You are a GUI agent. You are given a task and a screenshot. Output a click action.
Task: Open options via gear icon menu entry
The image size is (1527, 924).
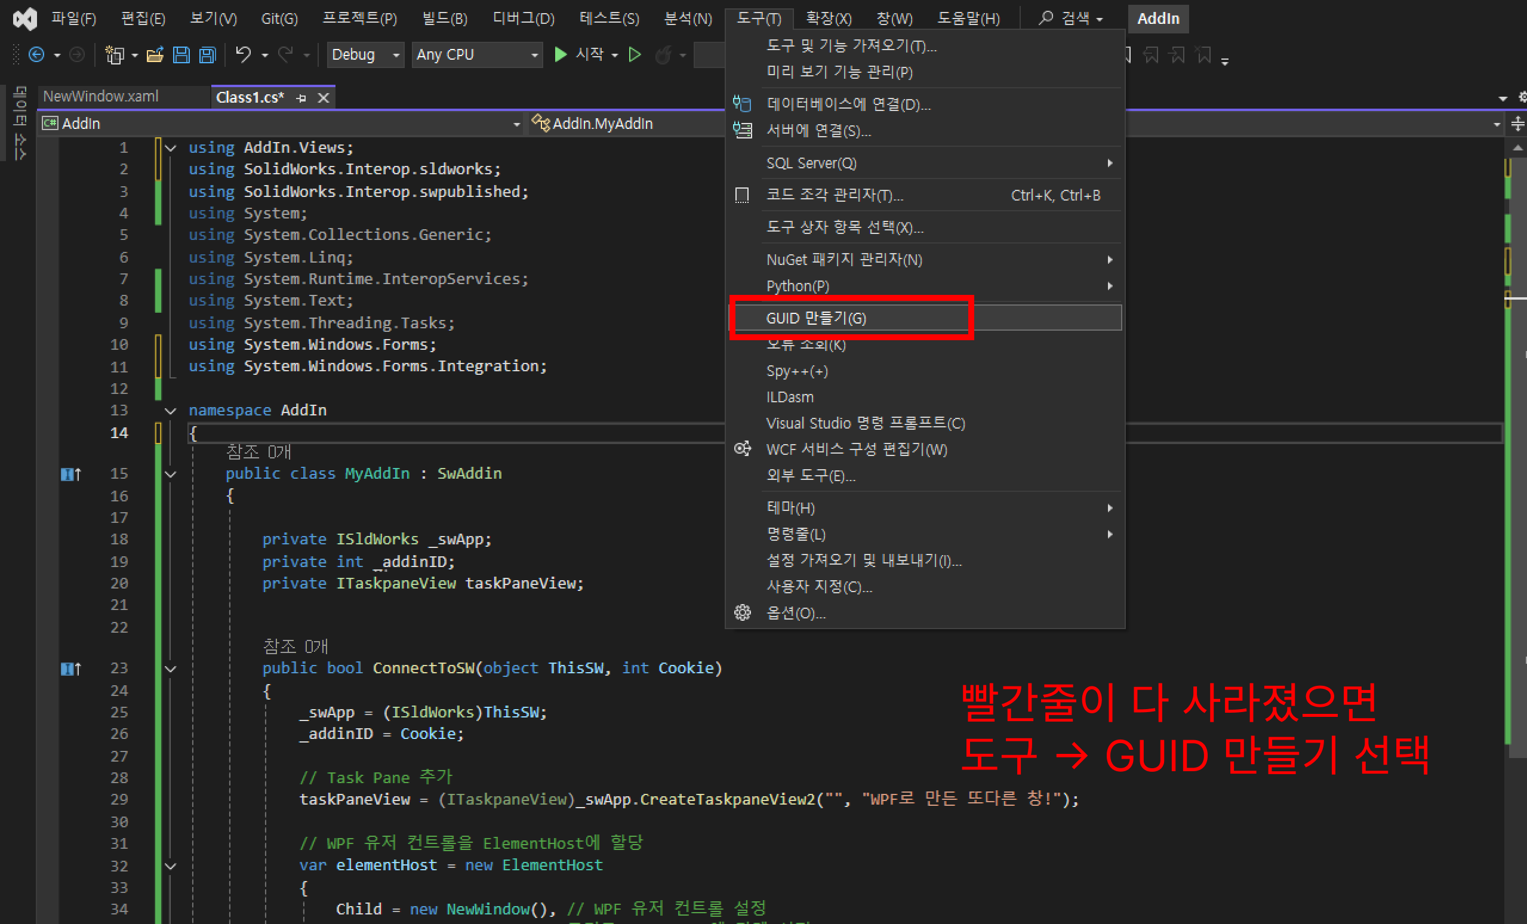[796, 613]
